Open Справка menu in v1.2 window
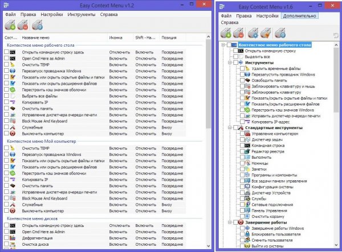The height and width of the screenshot is (252, 342). click(109, 14)
